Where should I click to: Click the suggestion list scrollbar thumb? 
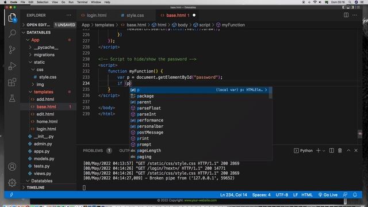pos(271,93)
